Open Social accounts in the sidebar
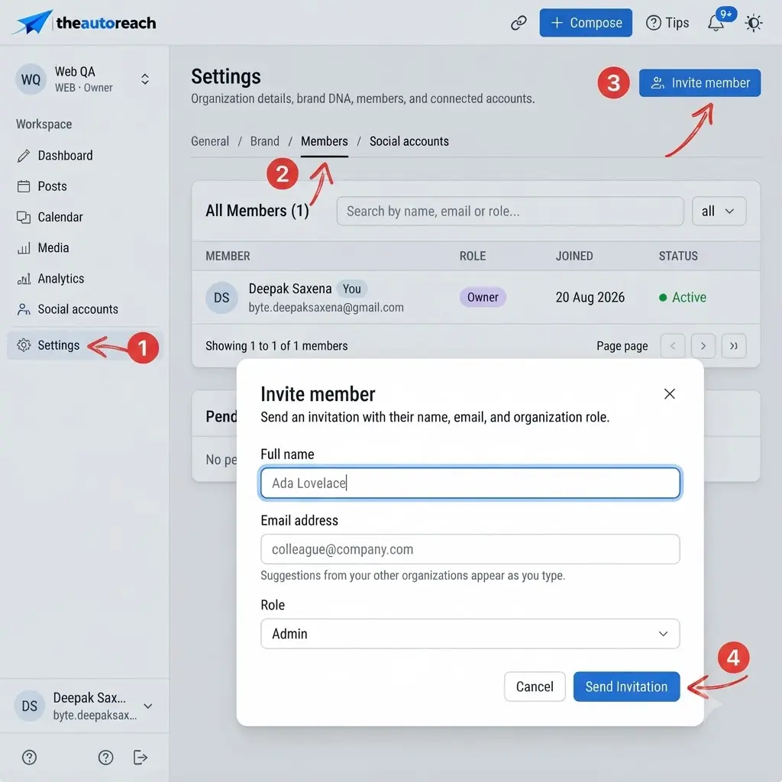782x782 pixels. (78, 309)
